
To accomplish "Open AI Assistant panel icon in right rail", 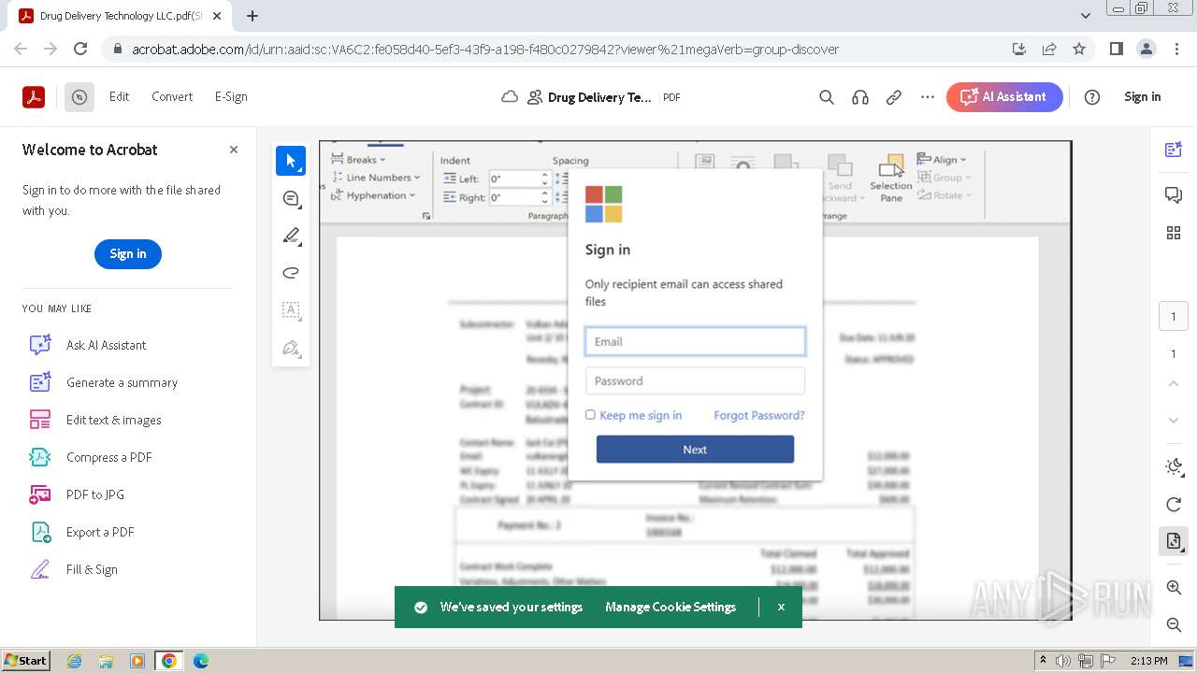I will [1174, 150].
